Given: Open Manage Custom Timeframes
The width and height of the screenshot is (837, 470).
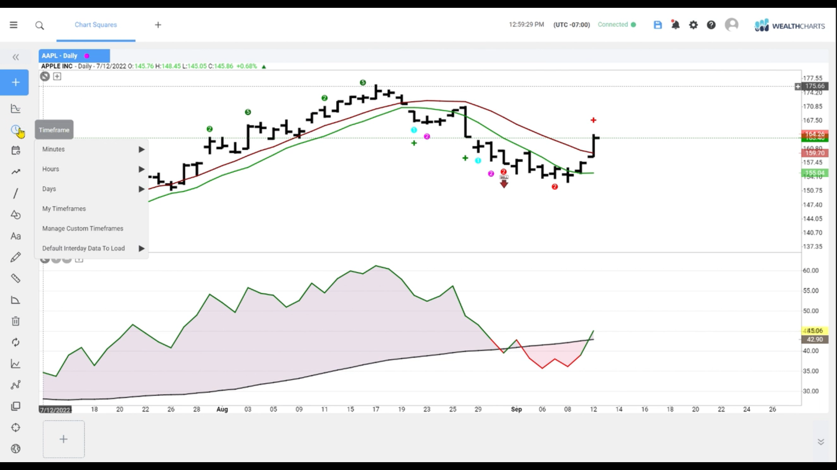Looking at the screenshot, I should [92, 228].
